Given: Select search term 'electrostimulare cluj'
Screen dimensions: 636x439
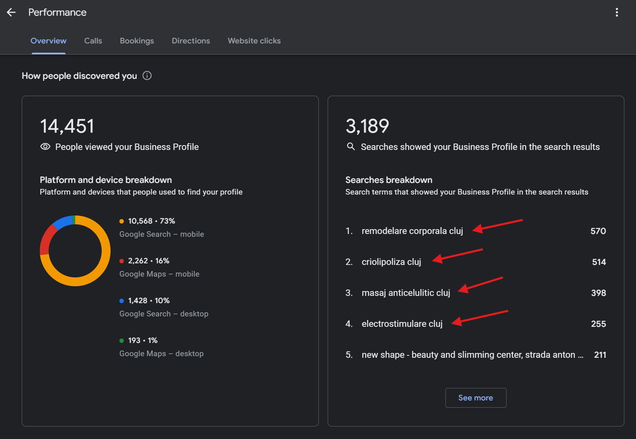Looking at the screenshot, I should [402, 324].
